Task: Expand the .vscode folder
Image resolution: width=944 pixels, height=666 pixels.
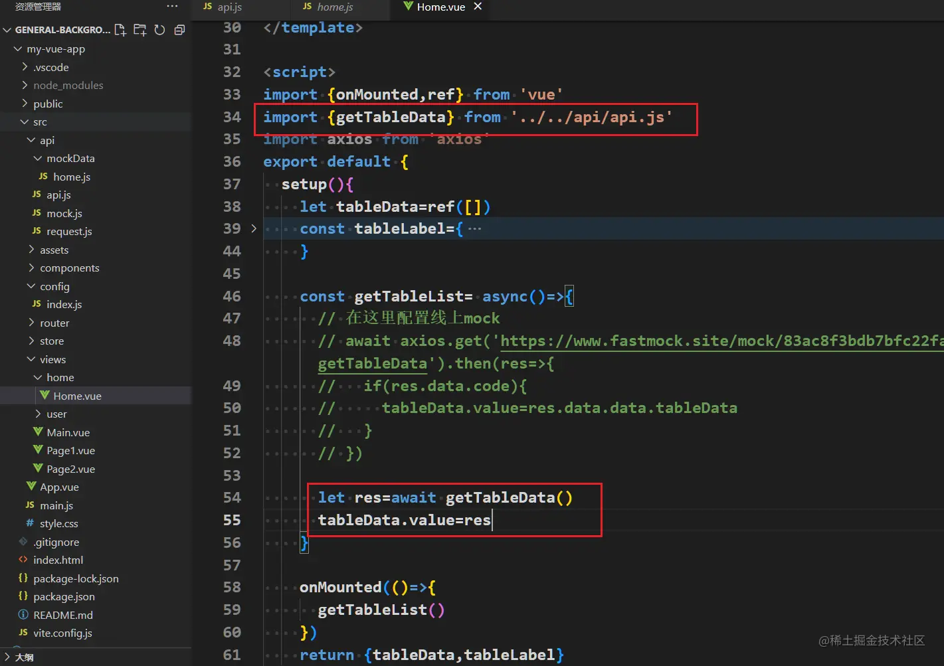Action: (25, 67)
